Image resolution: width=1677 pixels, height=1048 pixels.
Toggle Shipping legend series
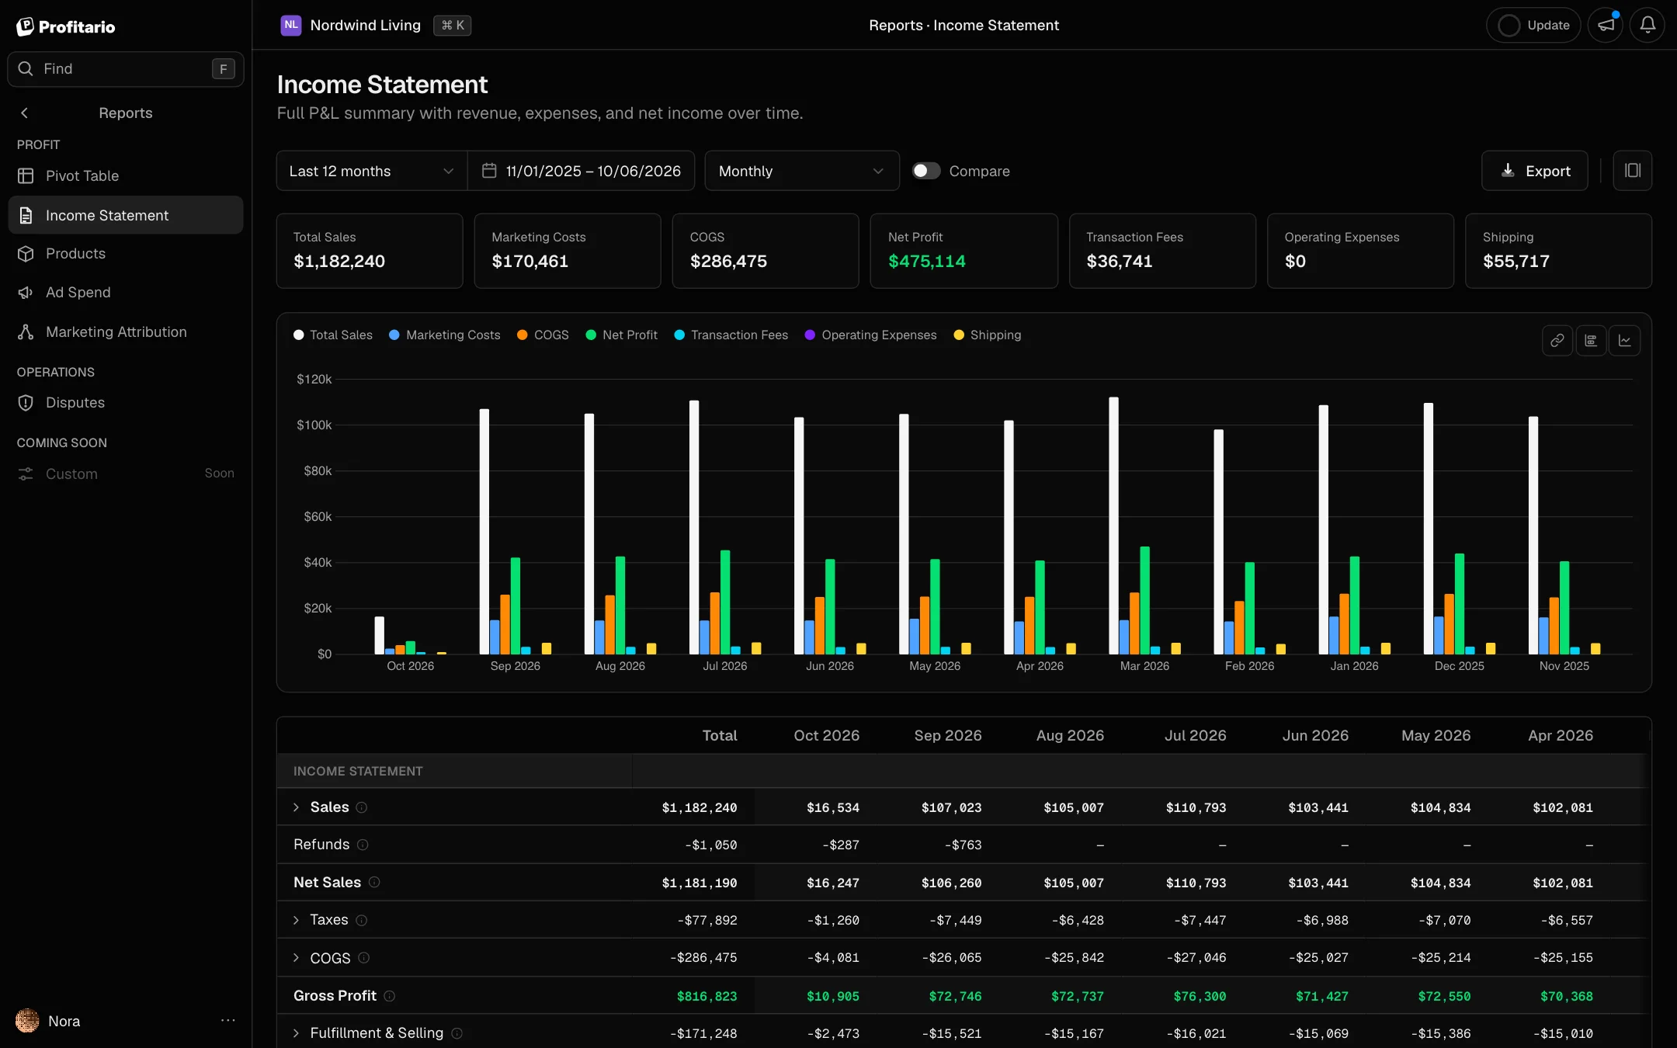pyautogui.click(x=988, y=335)
